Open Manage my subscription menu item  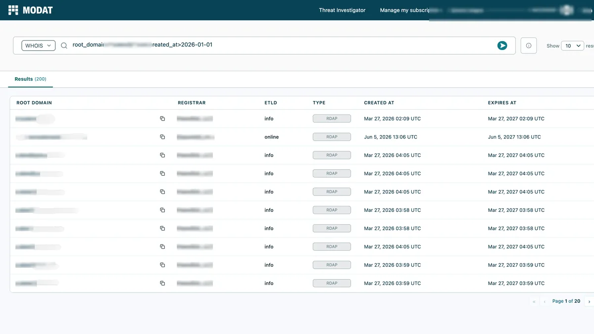(x=404, y=10)
